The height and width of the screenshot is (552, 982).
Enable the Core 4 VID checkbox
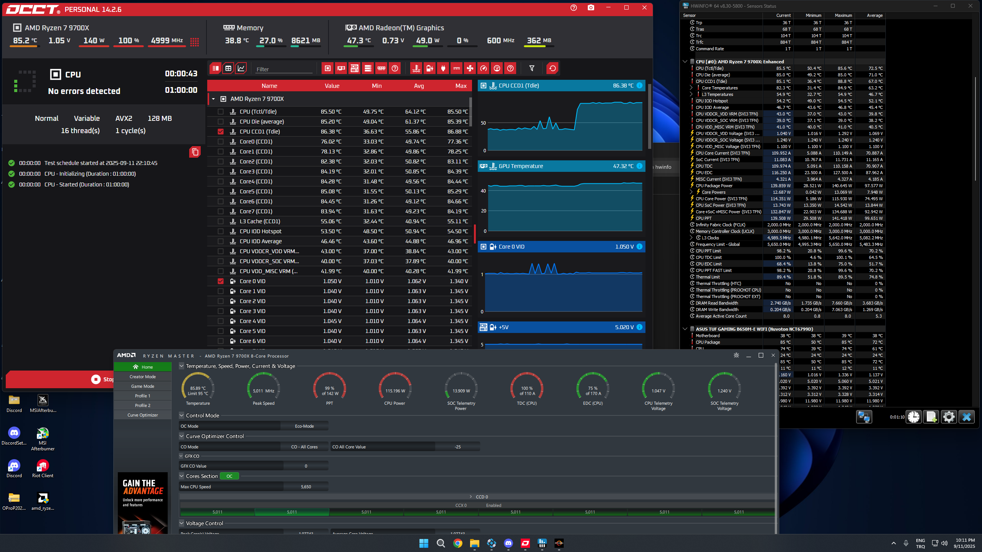(221, 321)
